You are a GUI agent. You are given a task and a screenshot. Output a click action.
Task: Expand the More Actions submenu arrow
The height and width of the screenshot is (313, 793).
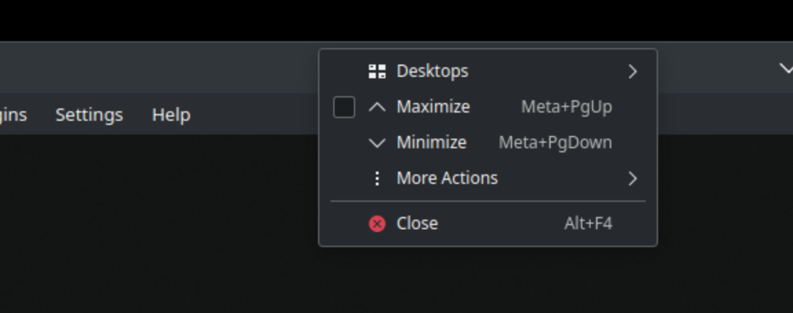tap(632, 178)
